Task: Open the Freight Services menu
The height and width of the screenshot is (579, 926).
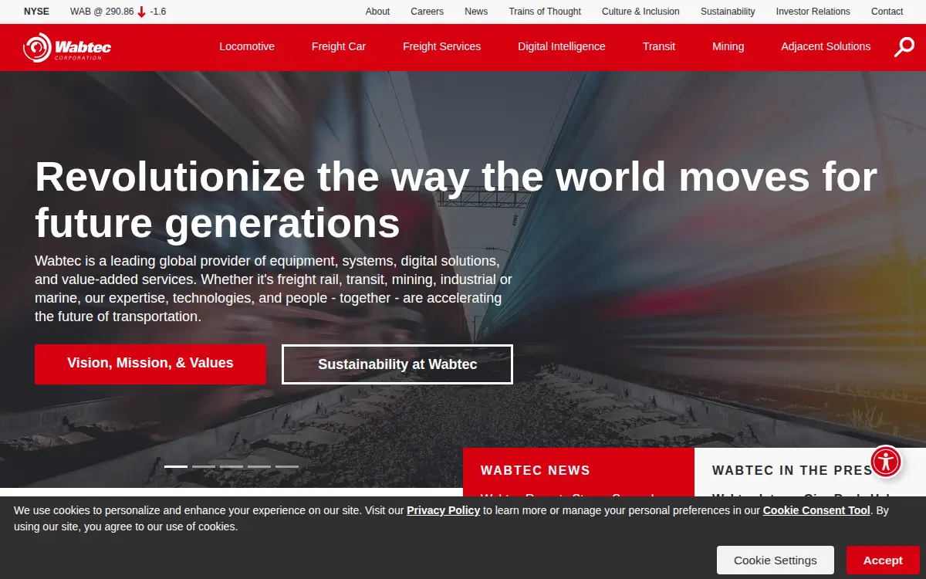Action: 441,46
